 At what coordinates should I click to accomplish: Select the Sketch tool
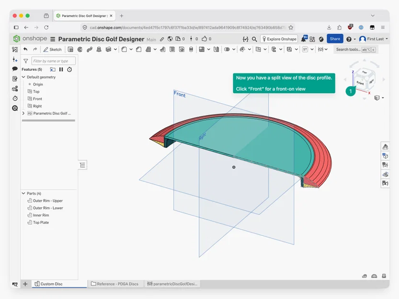(52, 49)
